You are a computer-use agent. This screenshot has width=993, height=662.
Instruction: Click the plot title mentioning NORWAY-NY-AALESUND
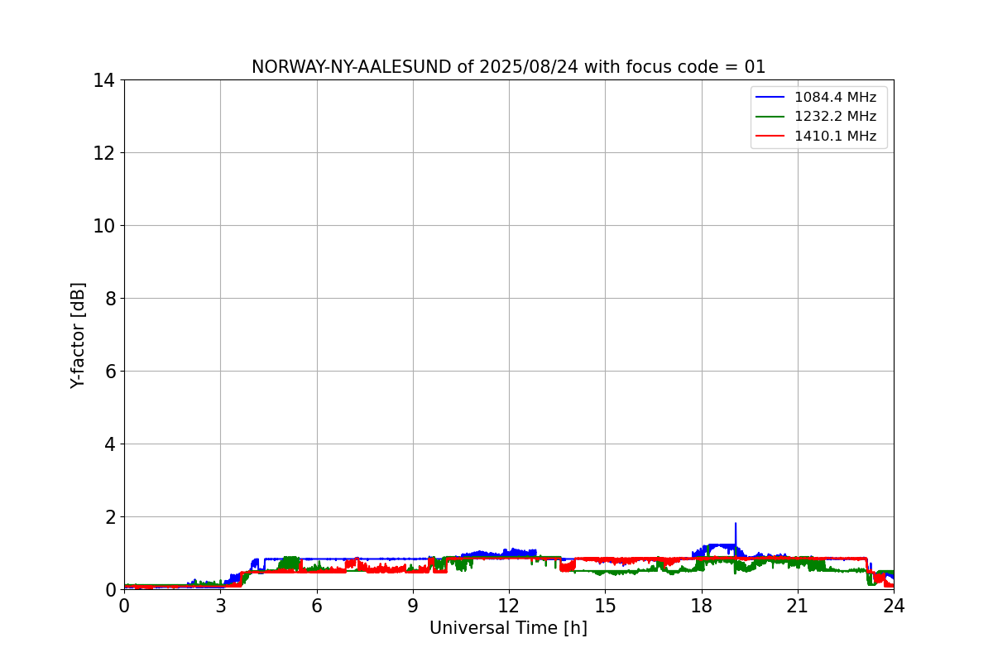[x=508, y=67]
